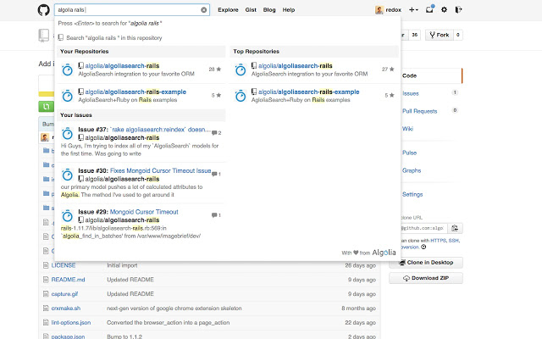Click file icon beside README.md
This screenshot has width=542, height=339.
coord(46,280)
